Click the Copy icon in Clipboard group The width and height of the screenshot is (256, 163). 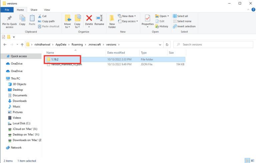[x=22, y=20]
